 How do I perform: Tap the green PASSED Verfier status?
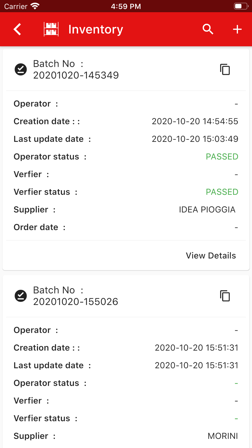point(222,192)
